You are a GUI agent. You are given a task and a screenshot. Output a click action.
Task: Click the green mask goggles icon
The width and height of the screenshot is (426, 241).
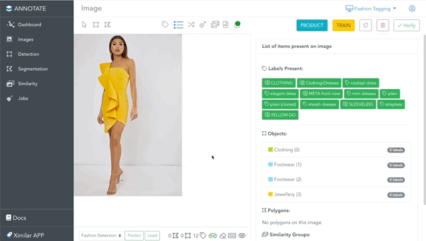[213, 236]
